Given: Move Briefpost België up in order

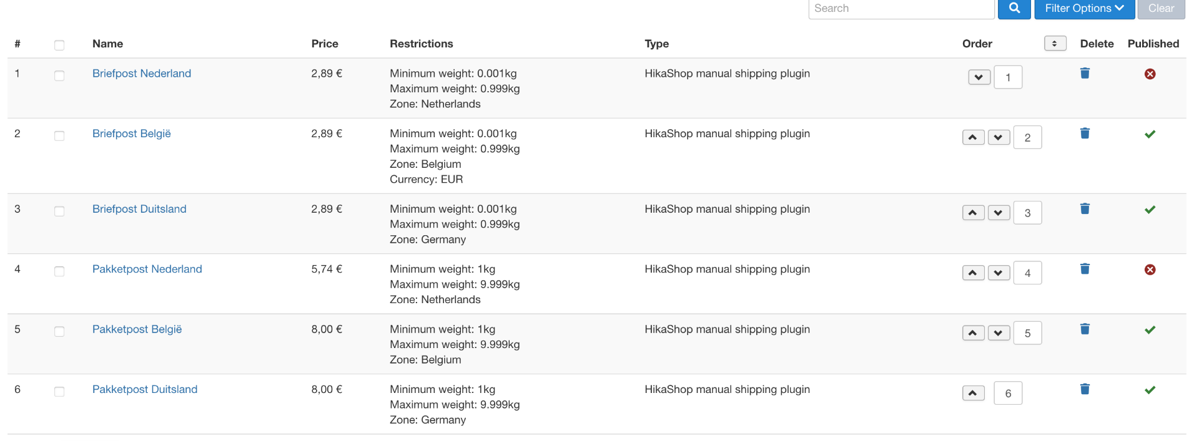Looking at the screenshot, I should coord(973,138).
